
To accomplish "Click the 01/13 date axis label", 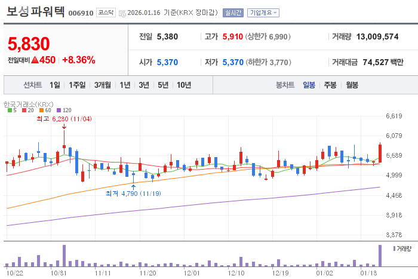I will tap(368, 273).
